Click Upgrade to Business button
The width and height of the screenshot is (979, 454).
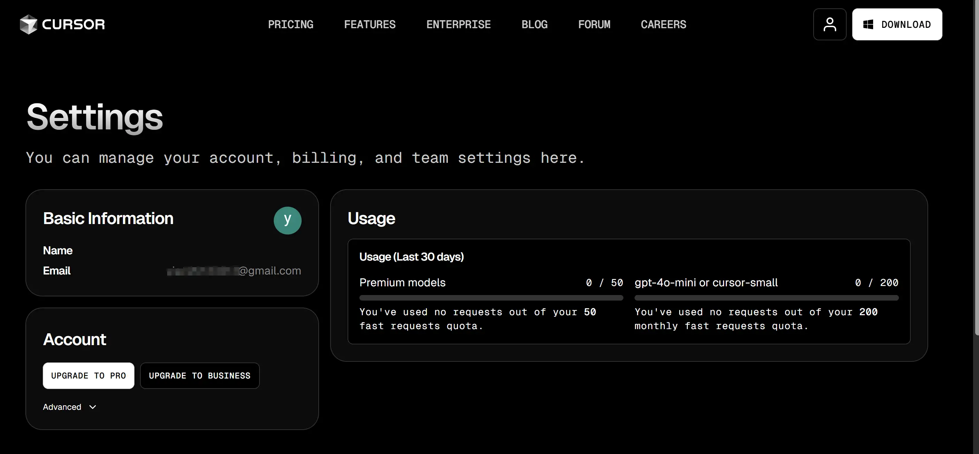pyautogui.click(x=200, y=375)
